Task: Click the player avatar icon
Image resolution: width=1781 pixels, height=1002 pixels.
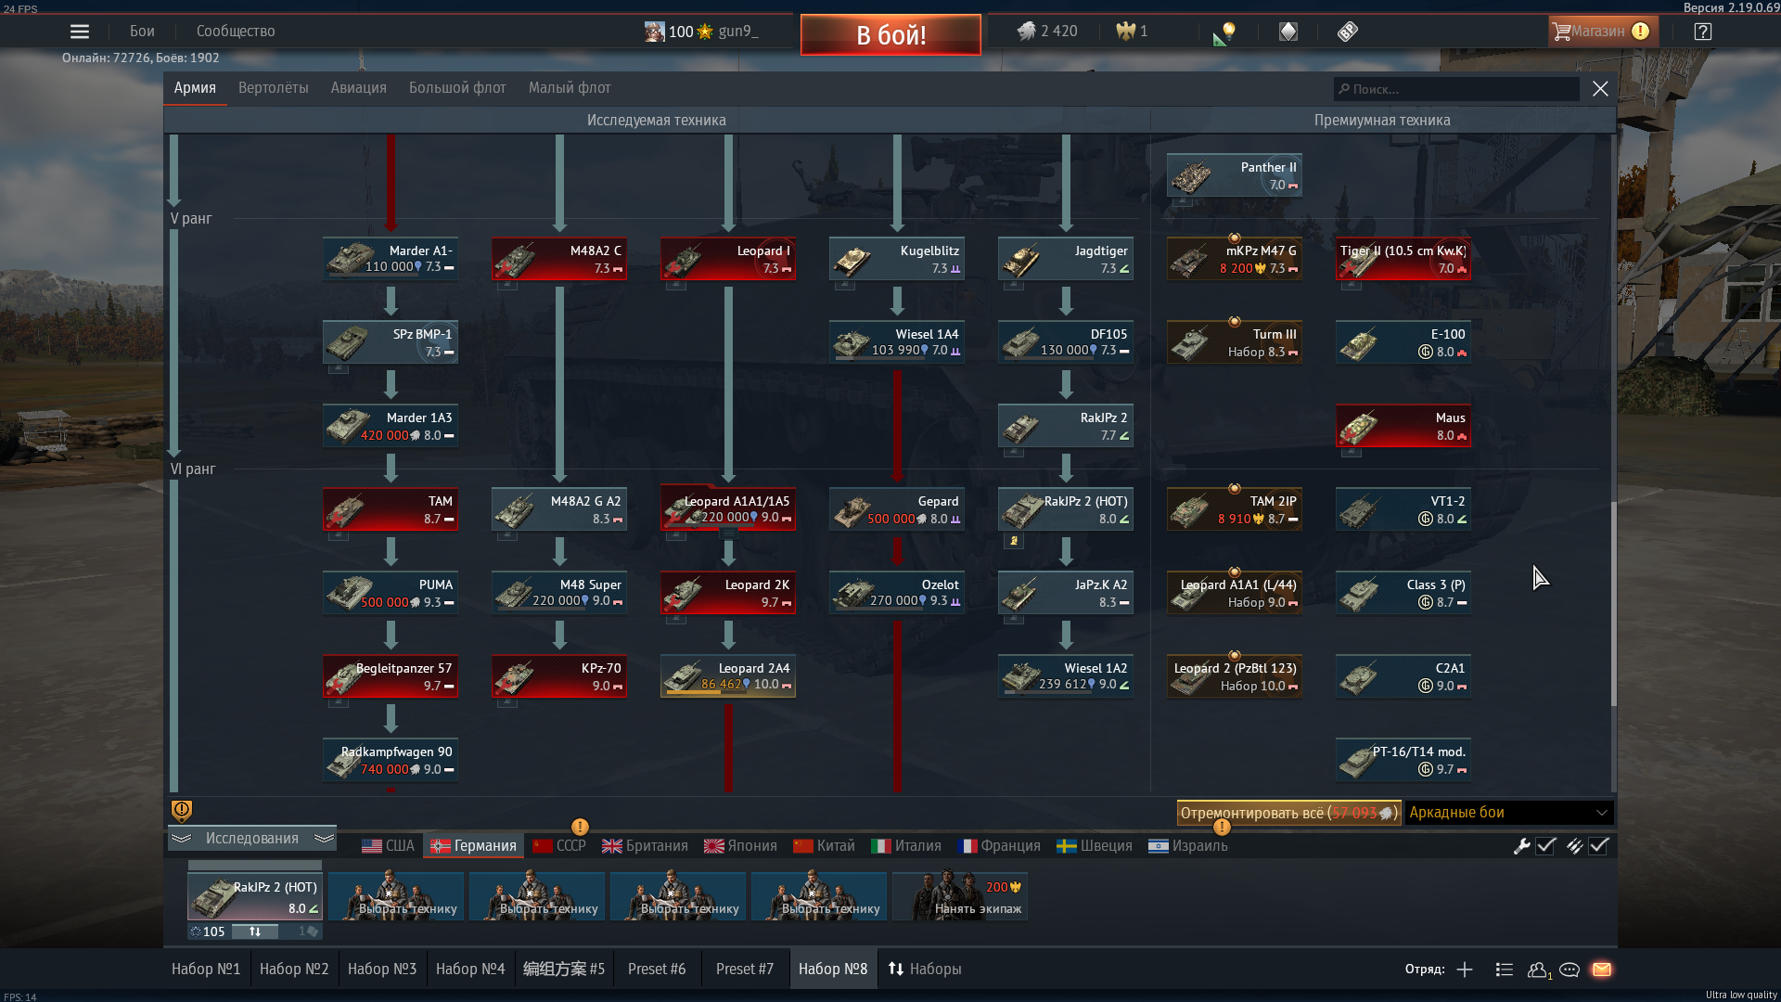Action: [655, 32]
